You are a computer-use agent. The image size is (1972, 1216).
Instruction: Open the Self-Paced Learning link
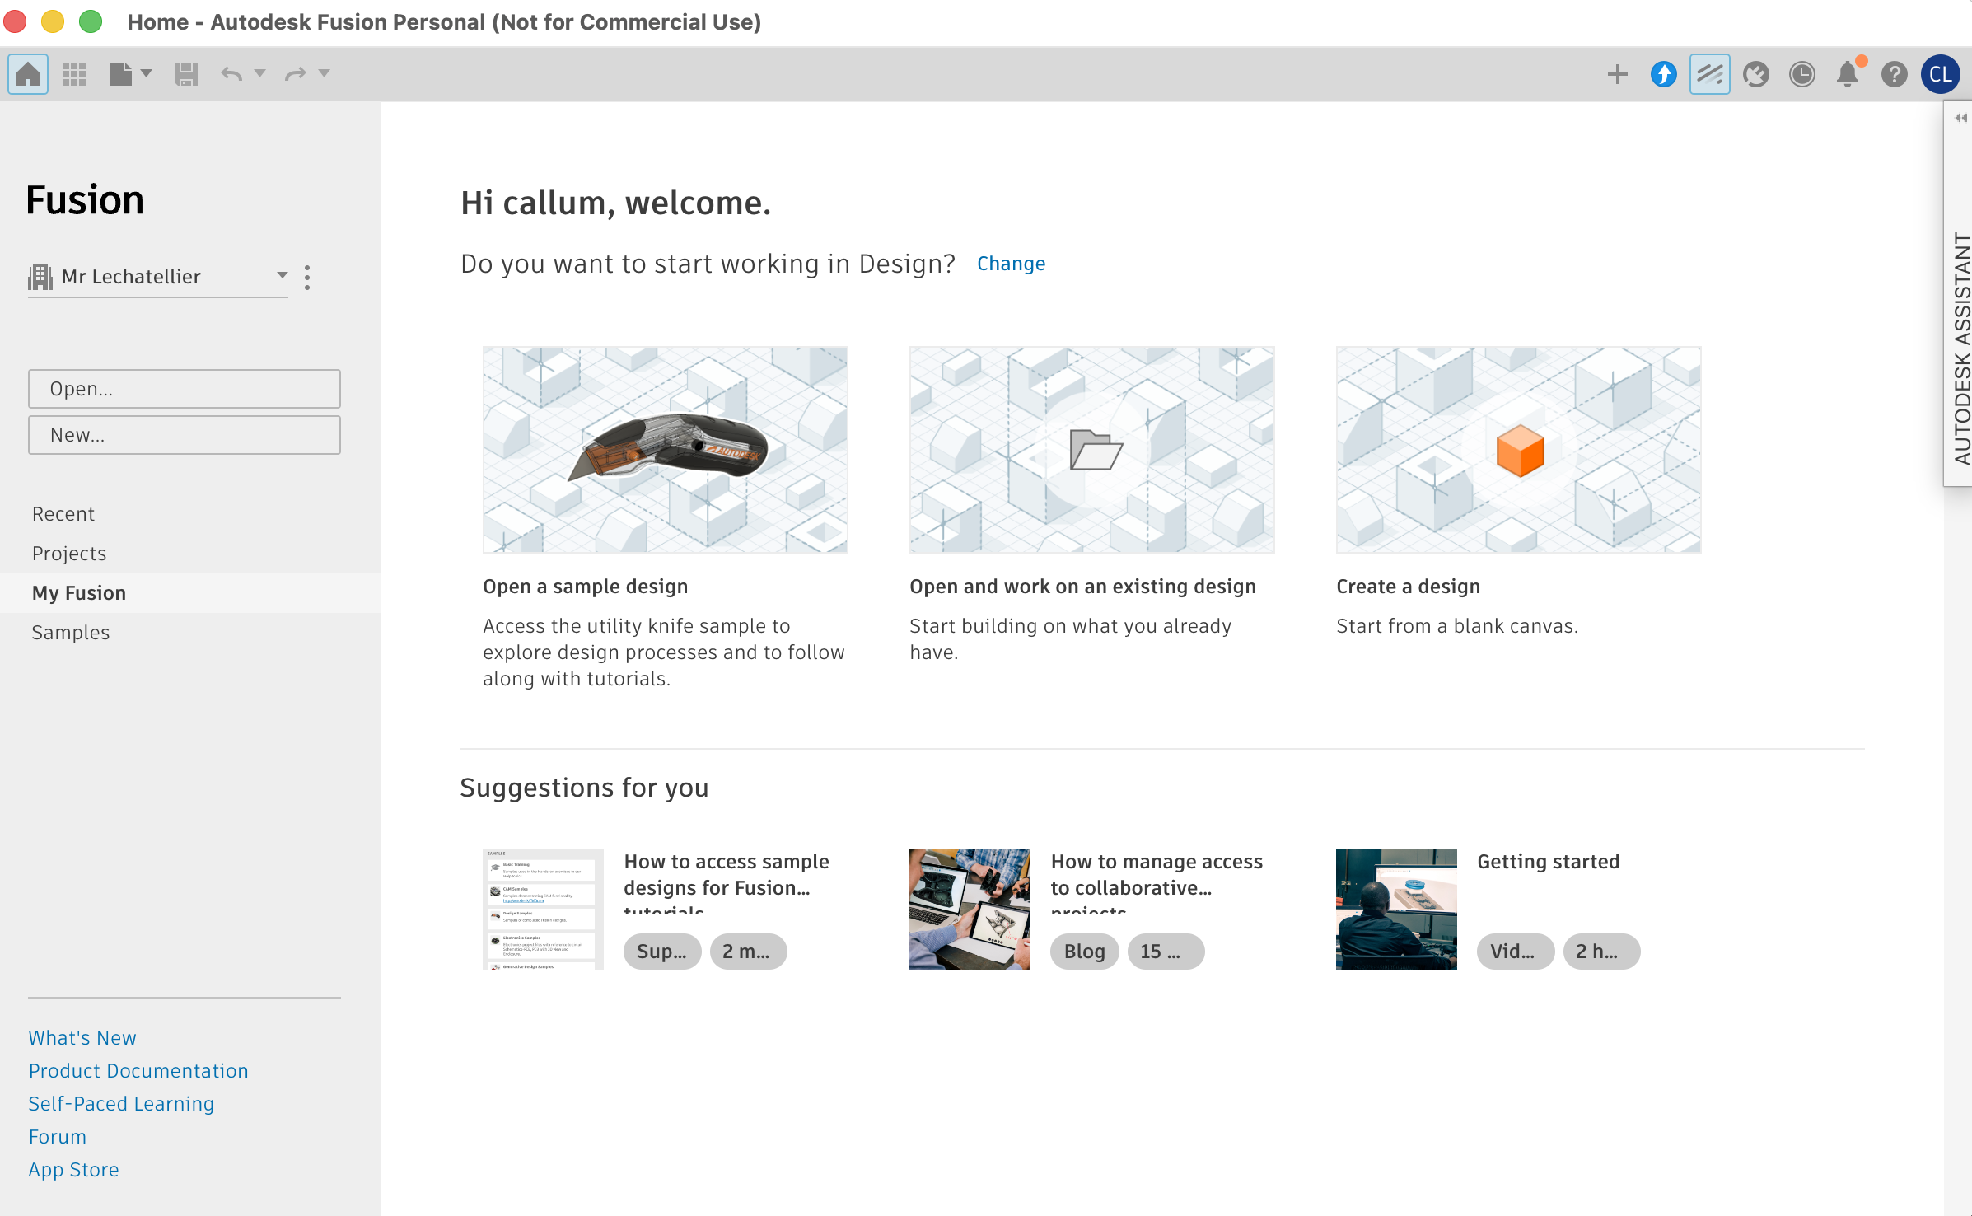pyautogui.click(x=121, y=1104)
